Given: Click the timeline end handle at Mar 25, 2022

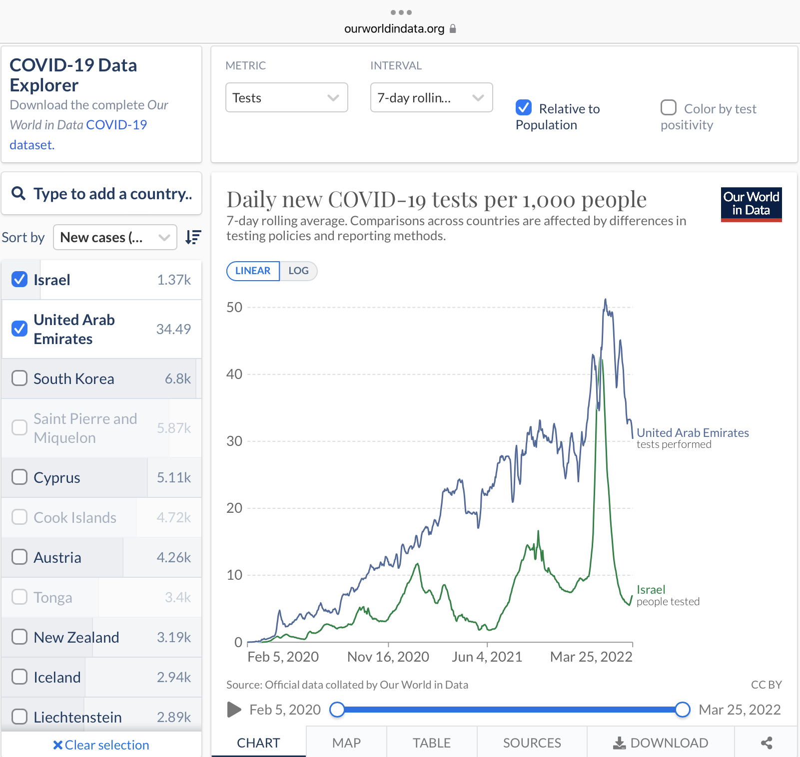Looking at the screenshot, I should pos(683,710).
